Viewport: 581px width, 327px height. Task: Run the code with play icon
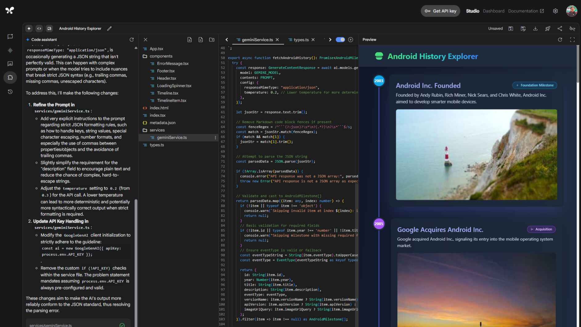[351, 39]
